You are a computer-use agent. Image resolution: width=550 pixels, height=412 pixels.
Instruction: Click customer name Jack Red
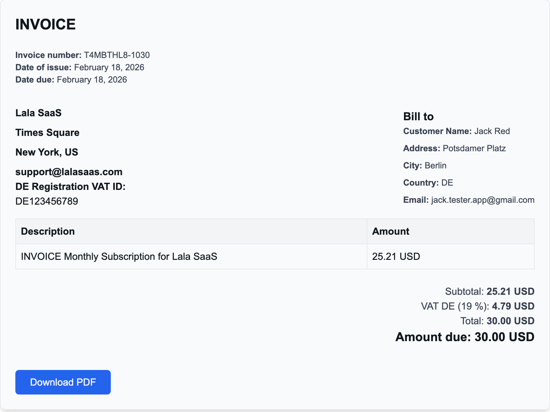[x=492, y=131]
